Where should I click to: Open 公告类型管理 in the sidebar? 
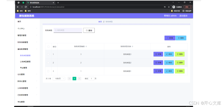(25, 62)
